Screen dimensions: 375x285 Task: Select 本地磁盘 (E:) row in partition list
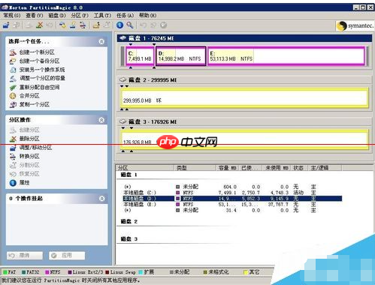[x=231, y=205]
